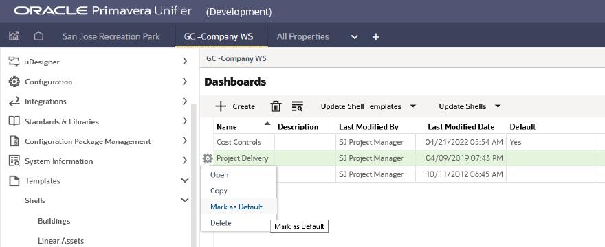Viewport: 605px width, 247px height.
Task: Click the Create button label
Action: 244,106
